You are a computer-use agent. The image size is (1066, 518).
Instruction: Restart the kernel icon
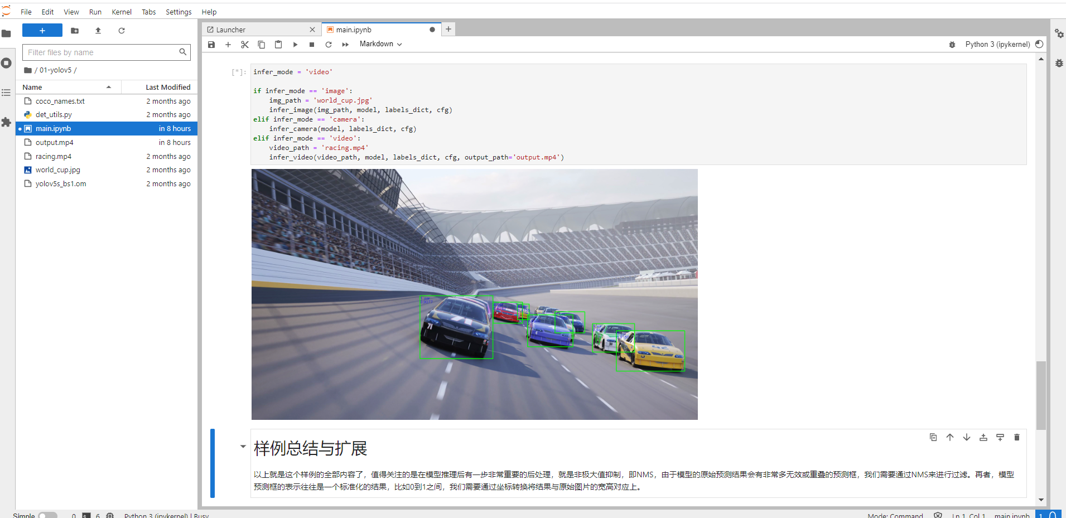click(329, 45)
